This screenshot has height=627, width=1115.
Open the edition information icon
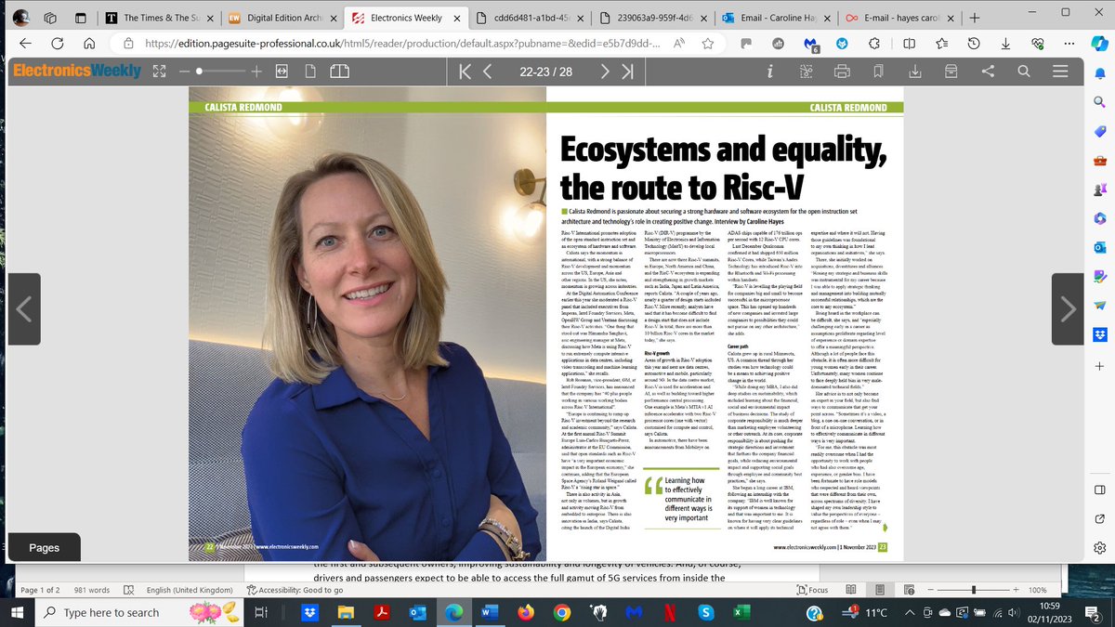pos(770,72)
